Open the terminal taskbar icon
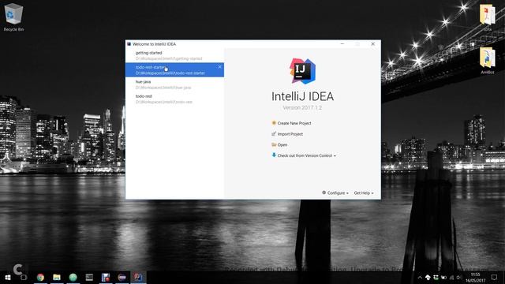505x284 pixels. (x=89, y=277)
